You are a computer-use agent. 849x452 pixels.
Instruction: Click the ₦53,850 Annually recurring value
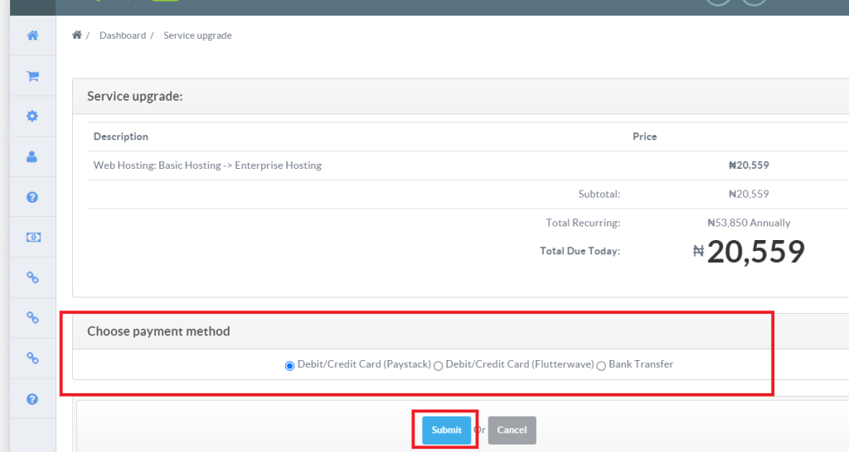pos(749,223)
